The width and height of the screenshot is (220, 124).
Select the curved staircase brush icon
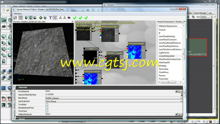(4, 49)
